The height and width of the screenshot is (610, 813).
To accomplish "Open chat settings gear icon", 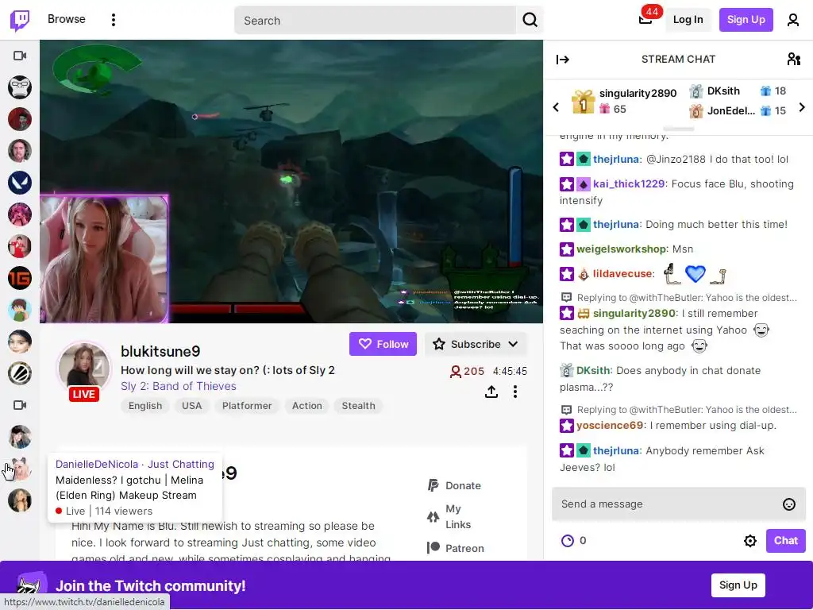I will click(749, 541).
